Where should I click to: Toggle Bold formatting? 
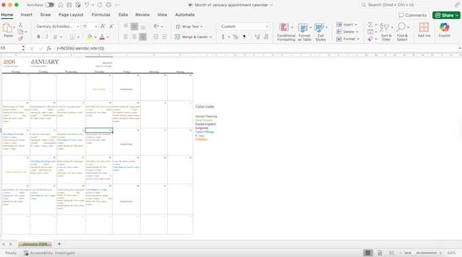38,37
